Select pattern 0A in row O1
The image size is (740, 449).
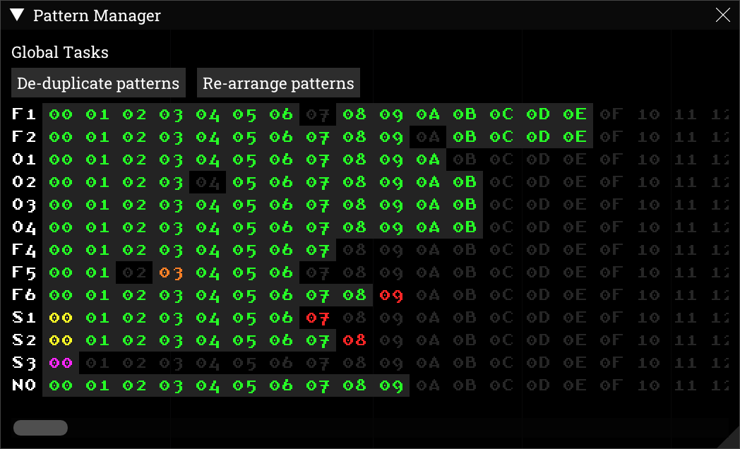pyautogui.click(x=428, y=160)
